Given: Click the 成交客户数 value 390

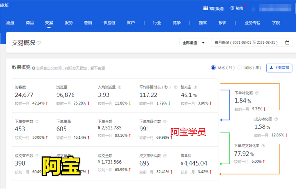Looking at the screenshot, I should 20,163.
